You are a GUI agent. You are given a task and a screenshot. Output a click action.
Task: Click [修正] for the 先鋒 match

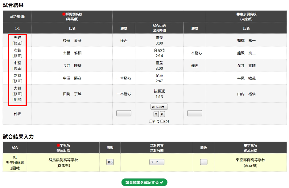click(17, 43)
